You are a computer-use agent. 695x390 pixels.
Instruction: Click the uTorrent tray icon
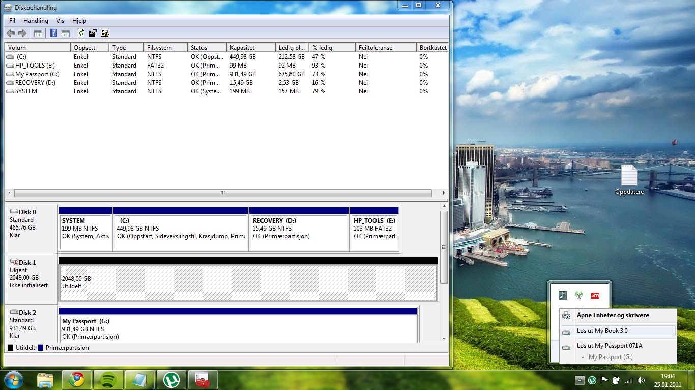[592, 380]
